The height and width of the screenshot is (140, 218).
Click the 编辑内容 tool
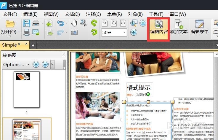click(x=159, y=29)
